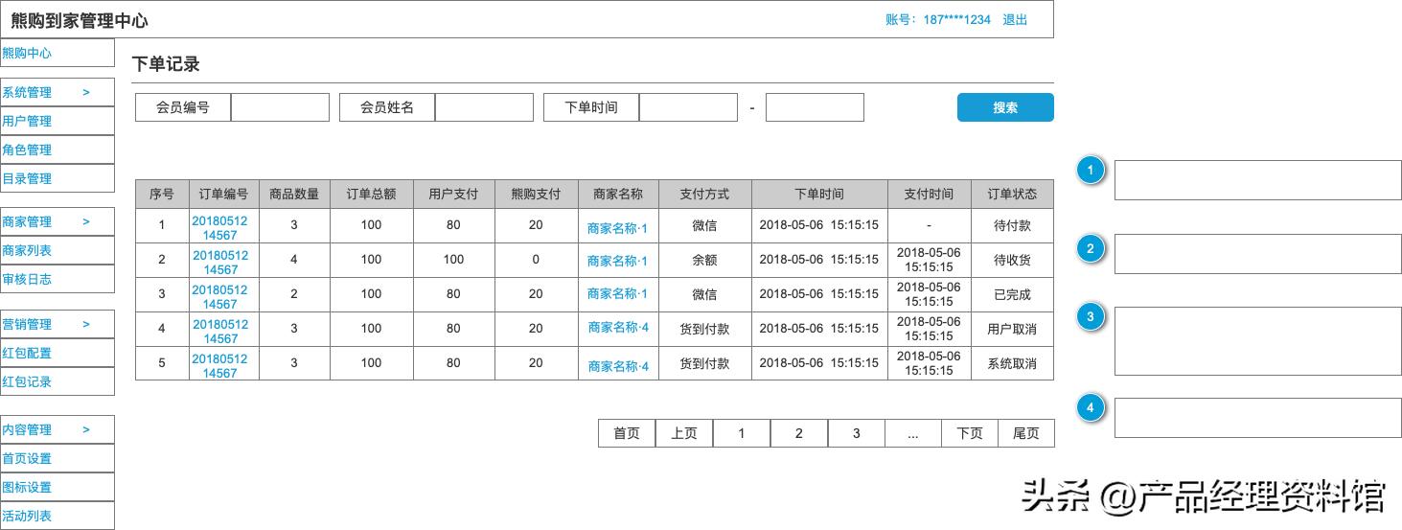Open 熊购中心 in the sidebar
Image resolution: width=1402 pixels, height=530 pixels.
coord(57,53)
